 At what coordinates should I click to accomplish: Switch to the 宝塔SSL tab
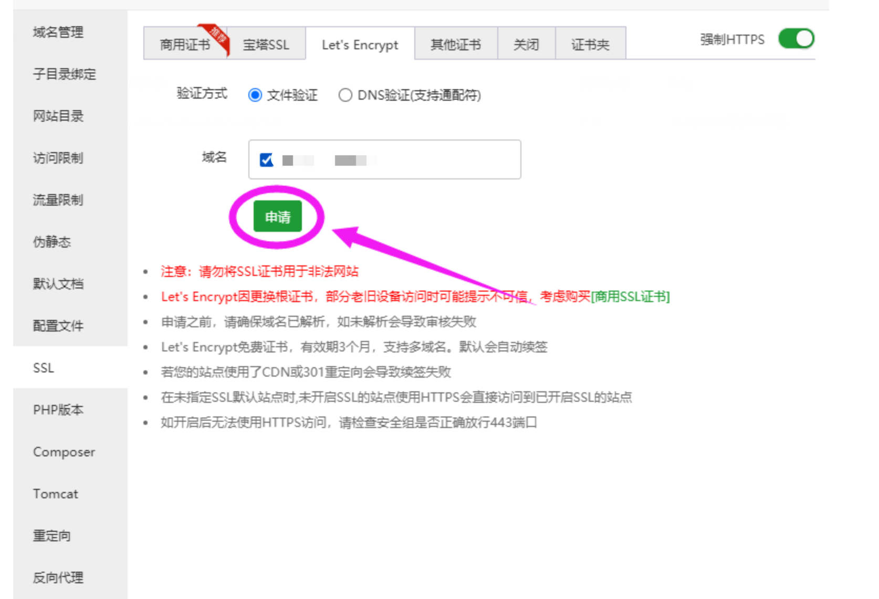pyautogui.click(x=266, y=44)
